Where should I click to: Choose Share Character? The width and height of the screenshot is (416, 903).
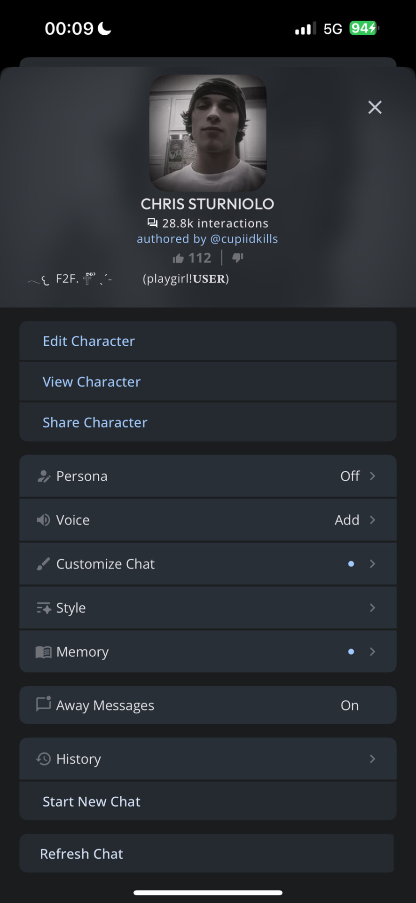[208, 422]
